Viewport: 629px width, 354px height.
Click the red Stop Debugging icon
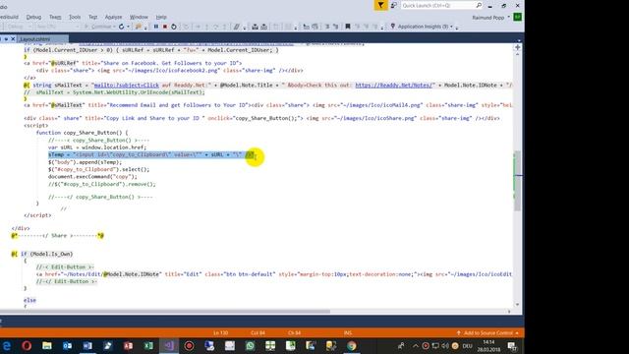tap(165, 27)
